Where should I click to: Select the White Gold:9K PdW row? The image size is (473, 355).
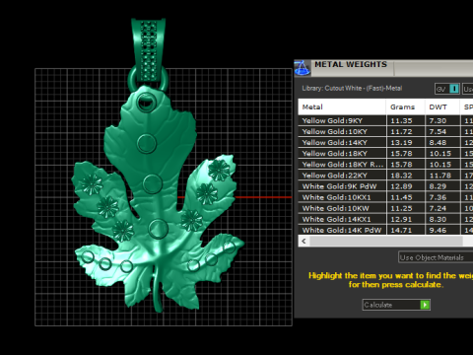pos(385,186)
